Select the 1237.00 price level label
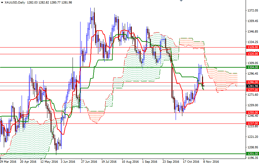Image resolution: width=259 pixels, height=164 pixels. 252,123
